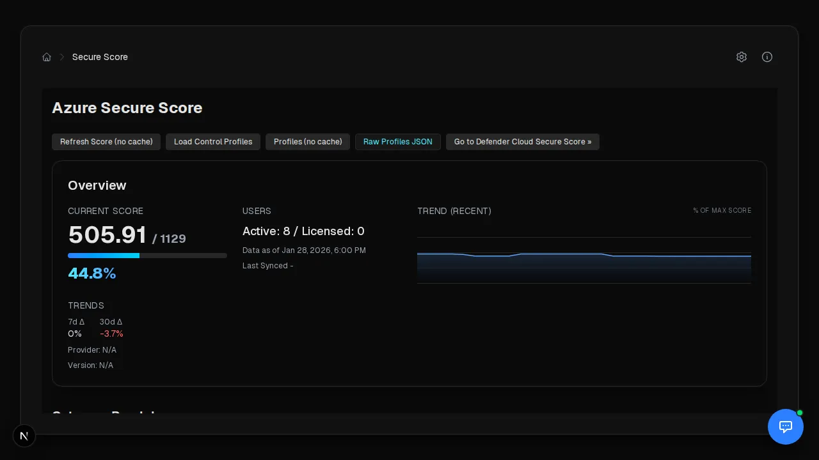
Task: Go to Defender Cloud Secure Score
Action: [523, 142]
